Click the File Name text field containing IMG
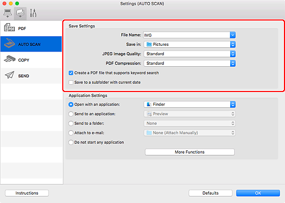The height and width of the screenshot is (203, 285). pos(187,35)
